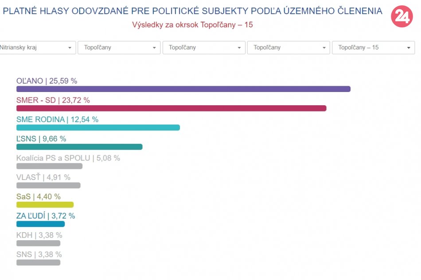421x280 pixels.
Task: Open the Topoľčany – 15 precinct dropdown
Action: click(x=373, y=48)
